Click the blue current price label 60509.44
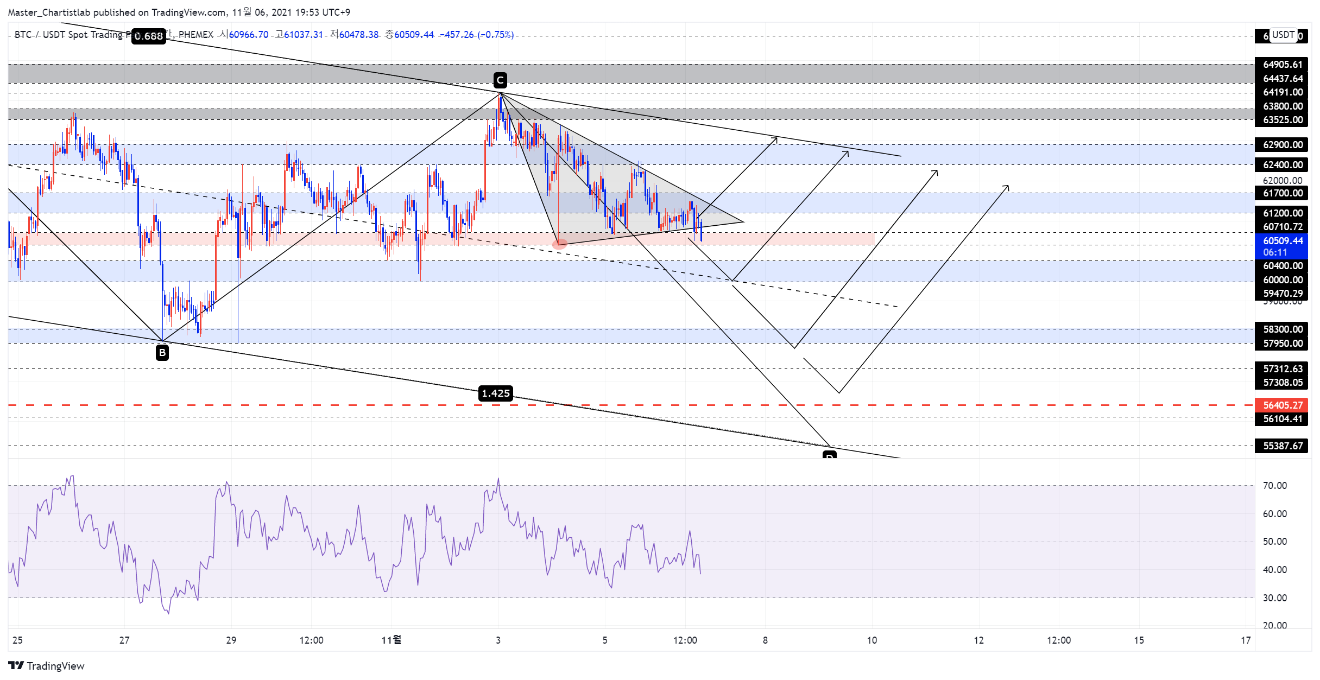The height and width of the screenshot is (680, 1320). click(x=1283, y=240)
